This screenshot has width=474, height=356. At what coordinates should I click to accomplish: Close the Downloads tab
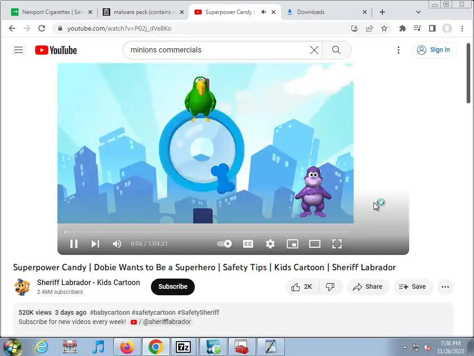(x=365, y=12)
